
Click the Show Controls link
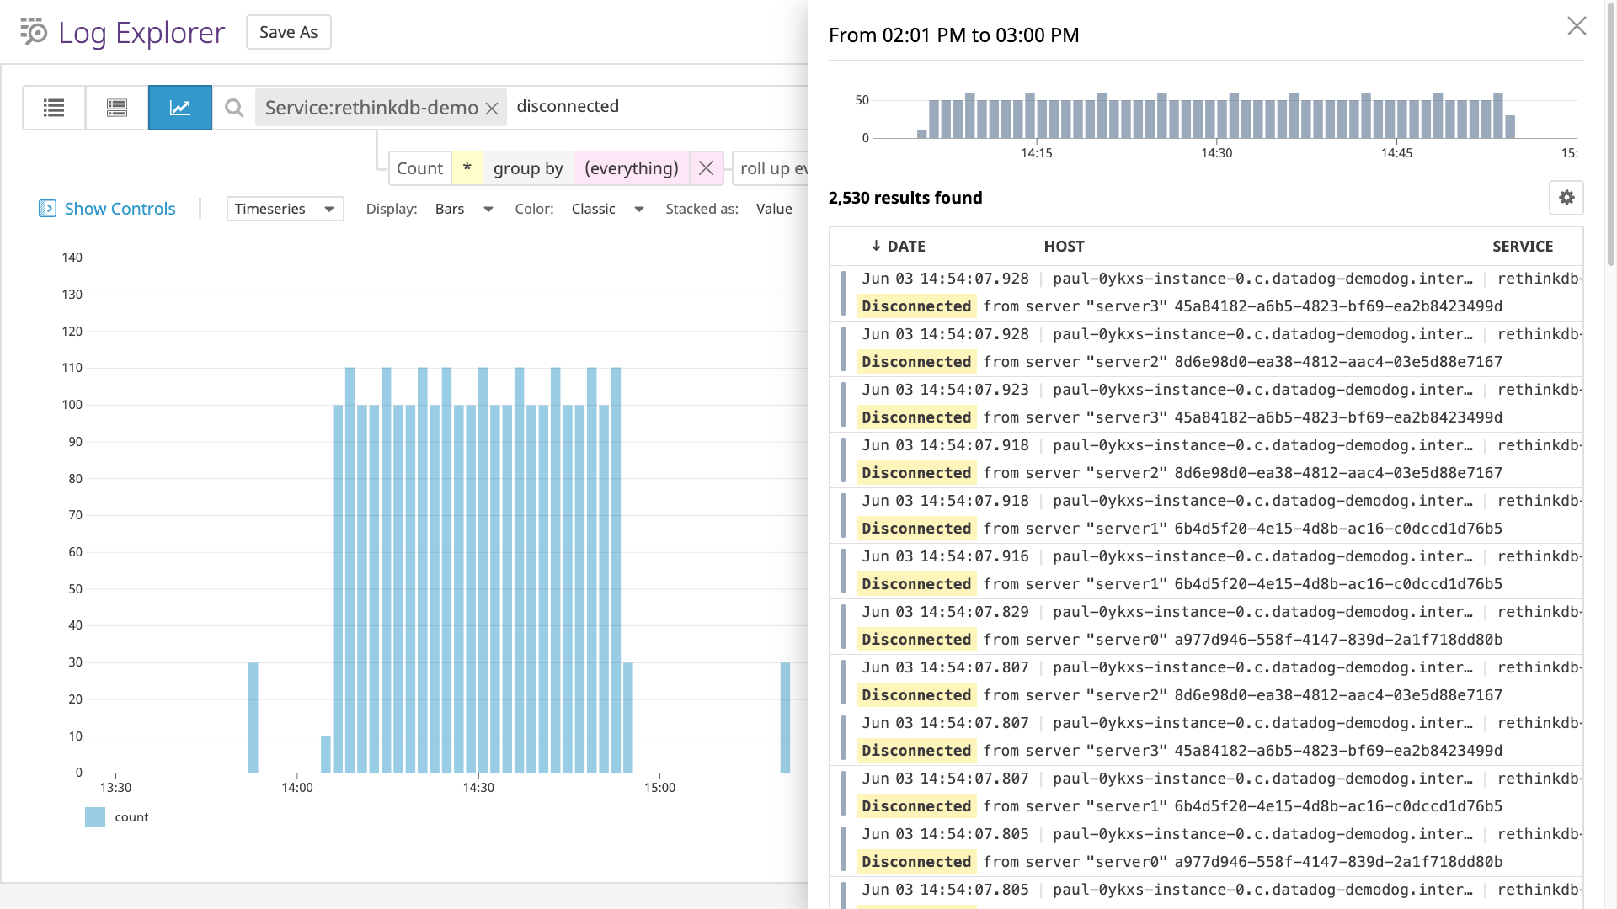[119, 208]
